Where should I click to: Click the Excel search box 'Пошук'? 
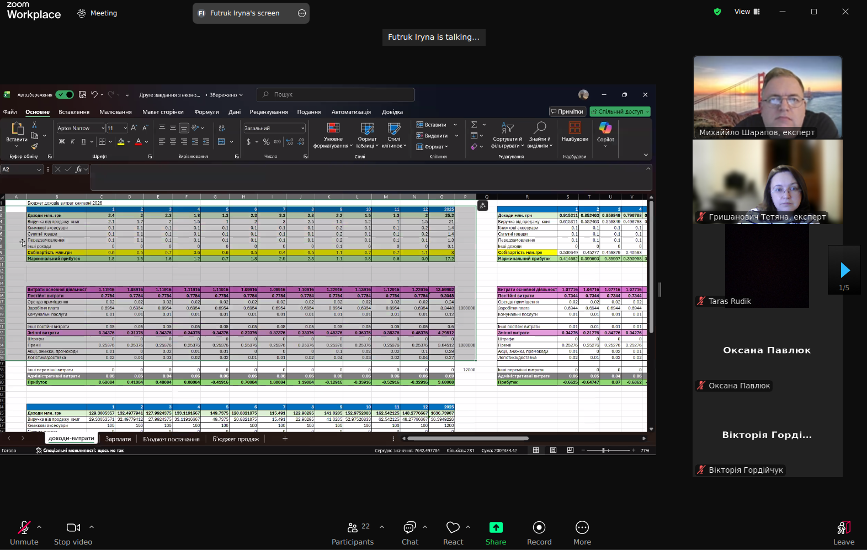(x=337, y=94)
